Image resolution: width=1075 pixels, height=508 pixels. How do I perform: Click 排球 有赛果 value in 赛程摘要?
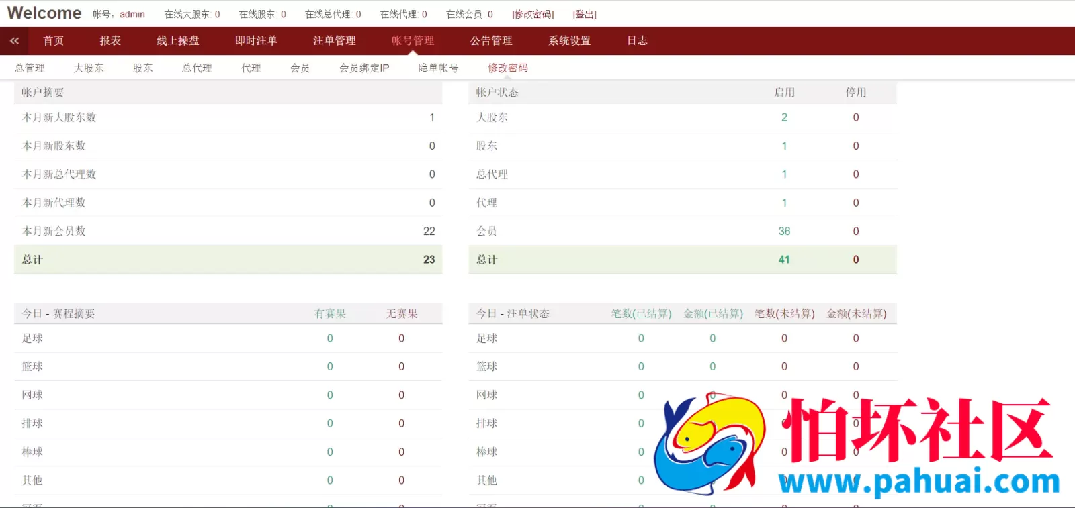click(330, 423)
